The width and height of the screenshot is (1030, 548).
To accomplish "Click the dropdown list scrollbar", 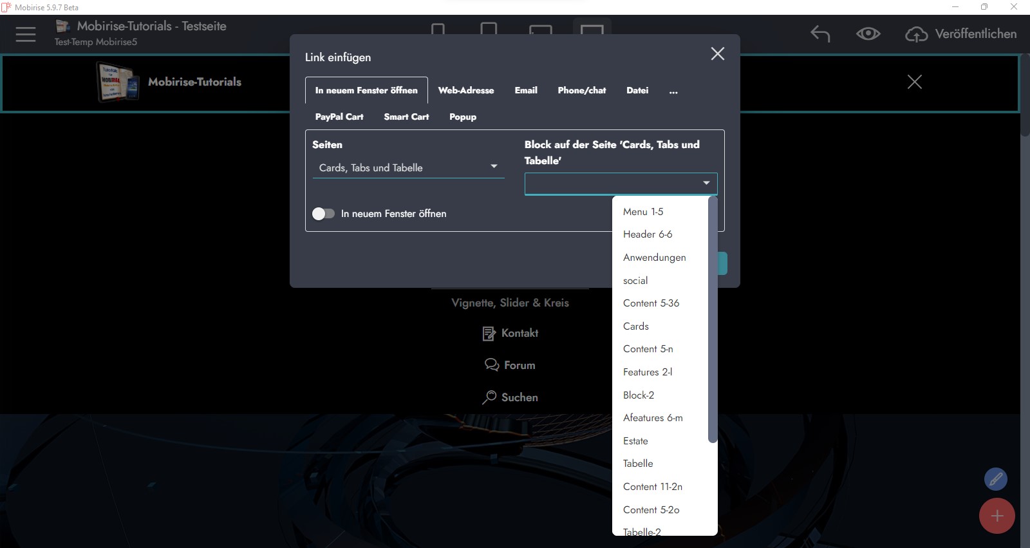I will (712, 322).
